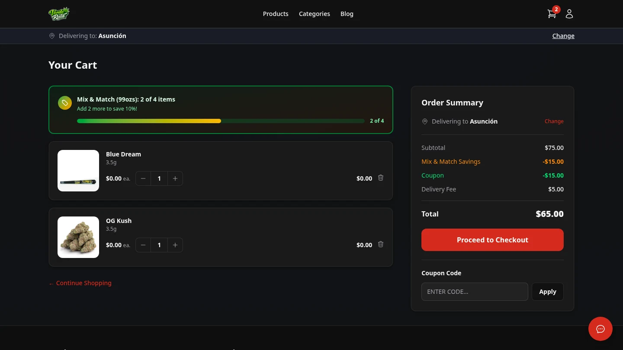Image resolution: width=623 pixels, height=350 pixels.
Task: Increase OG Kush quantity with plus
Action: (175, 245)
